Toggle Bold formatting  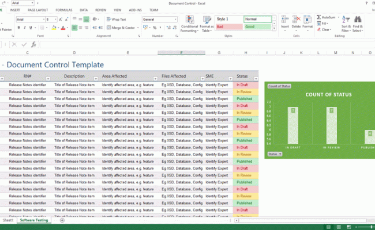point(18,28)
